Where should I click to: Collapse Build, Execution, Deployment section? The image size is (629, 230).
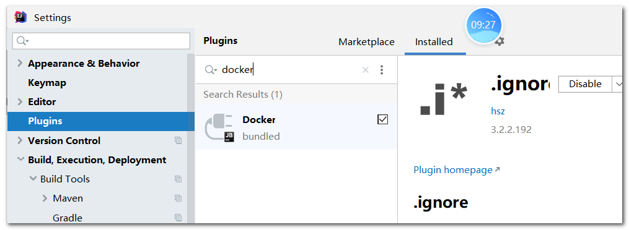pos(20,160)
